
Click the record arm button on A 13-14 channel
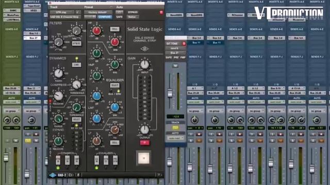click(301, 134)
